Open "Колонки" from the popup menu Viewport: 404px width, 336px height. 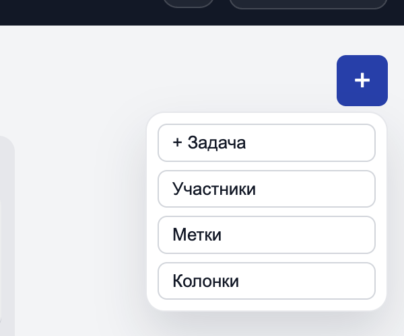click(x=266, y=280)
